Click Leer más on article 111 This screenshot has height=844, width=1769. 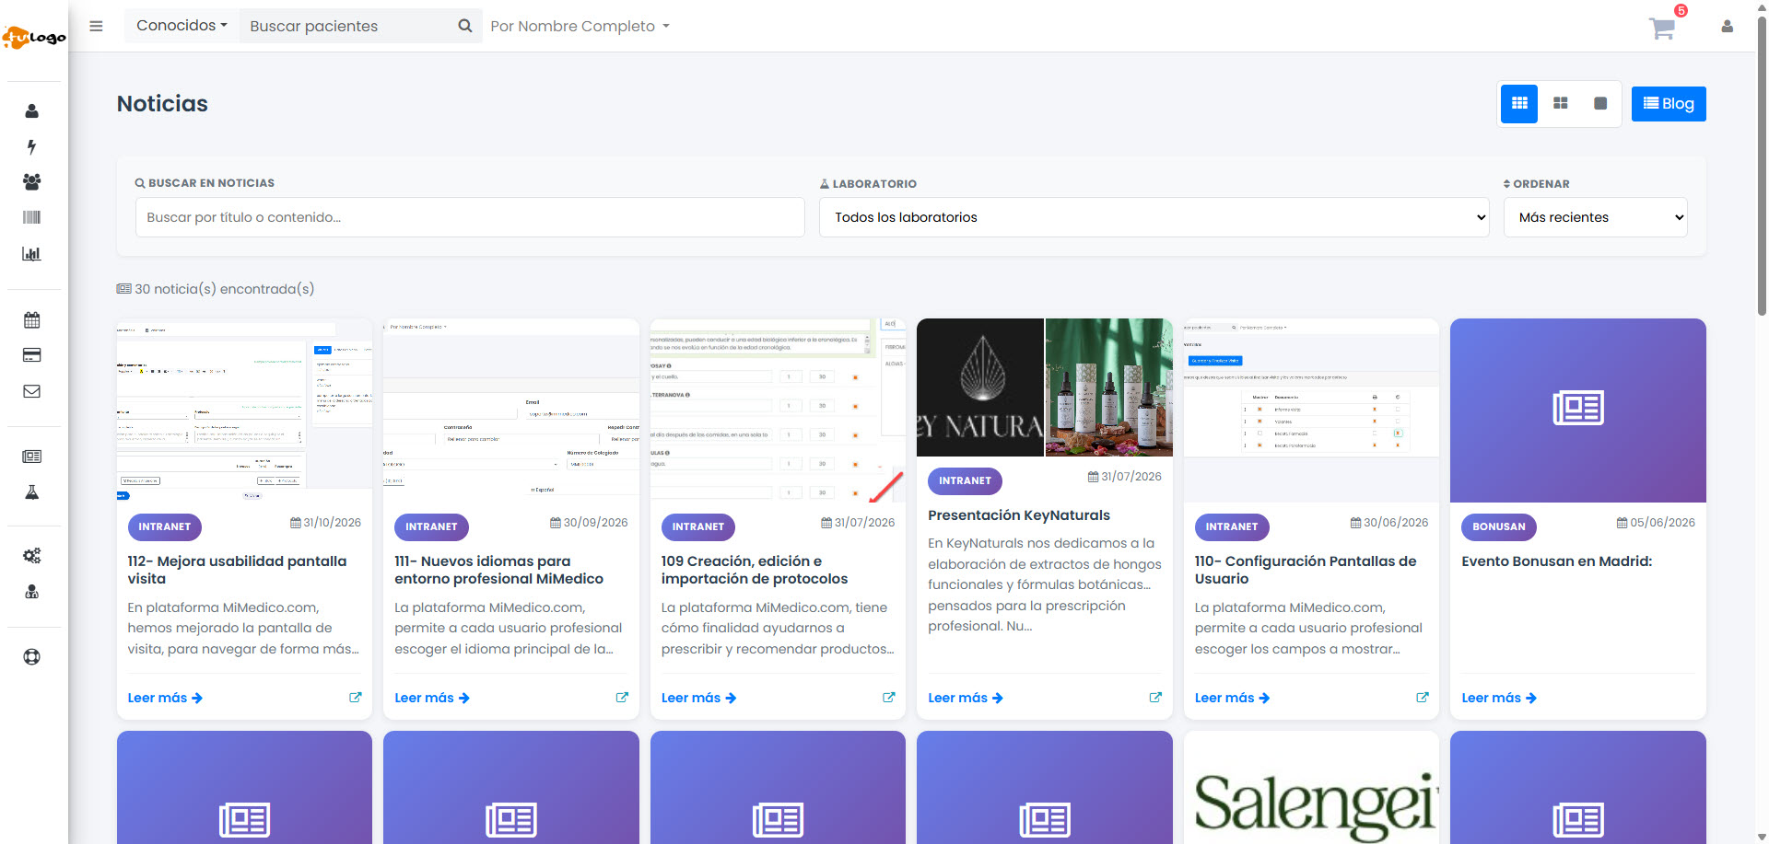[x=432, y=698]
